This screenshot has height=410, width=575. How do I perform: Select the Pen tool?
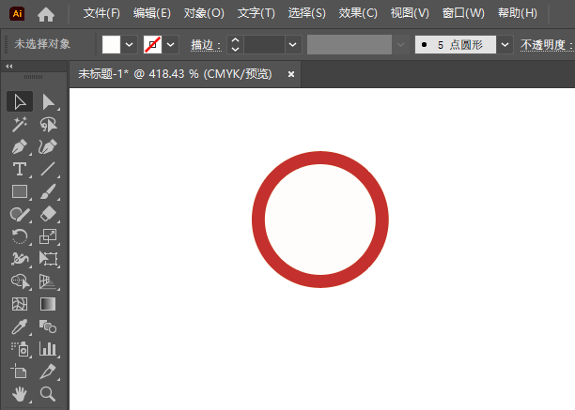pos(20,146)
